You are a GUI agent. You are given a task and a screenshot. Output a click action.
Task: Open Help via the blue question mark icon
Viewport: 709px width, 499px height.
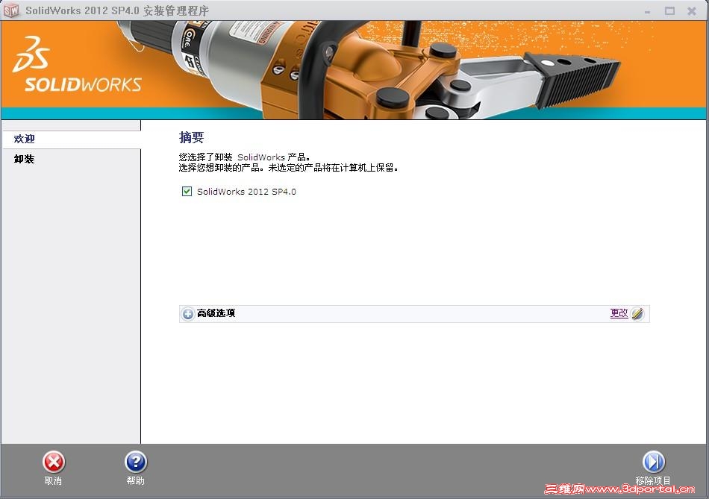click(136, 462)
